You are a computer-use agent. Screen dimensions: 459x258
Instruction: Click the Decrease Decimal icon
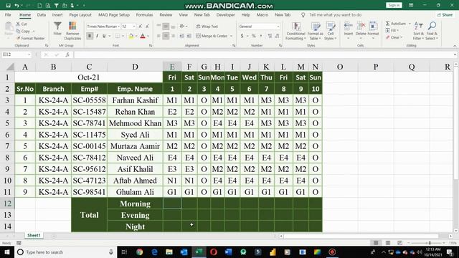(x=277, y=36)
